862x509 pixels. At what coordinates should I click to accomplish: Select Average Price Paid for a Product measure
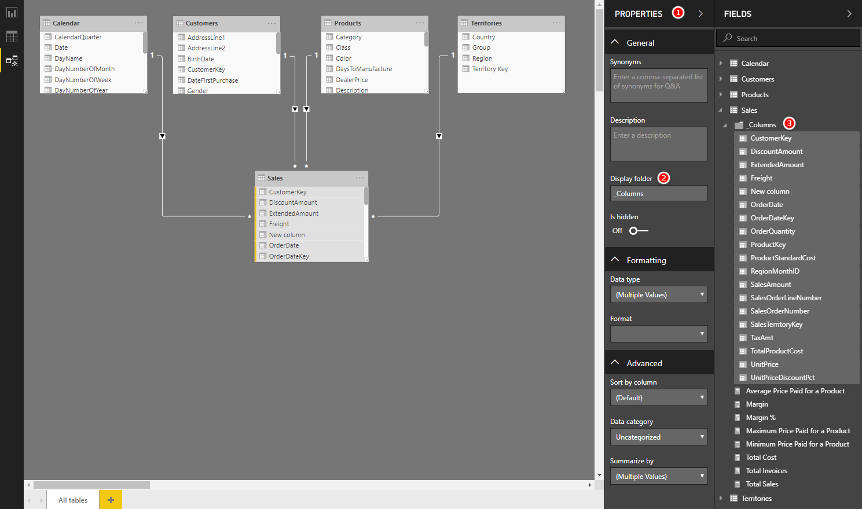(x=795, y=391)
